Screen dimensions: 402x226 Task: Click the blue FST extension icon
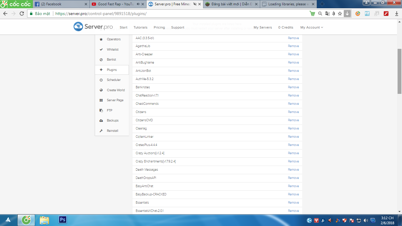367,14
